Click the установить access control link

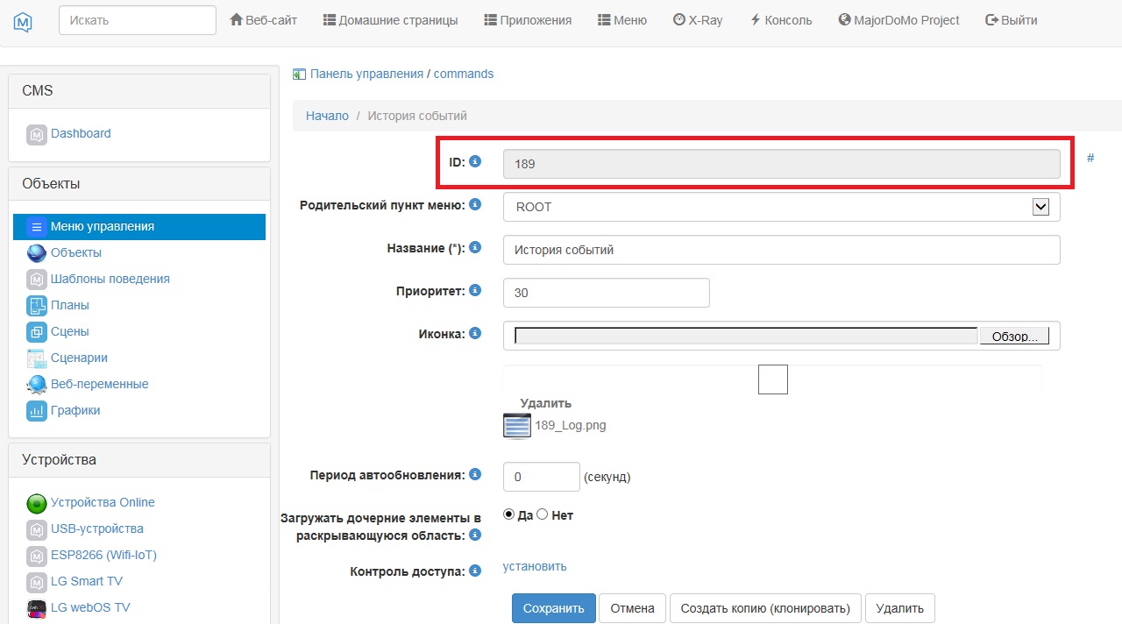point(535,566)
